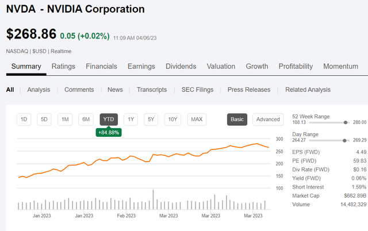Click the PE (FWD) value 59.83
This screenshot has height=231, width=368.
[360, 161]
